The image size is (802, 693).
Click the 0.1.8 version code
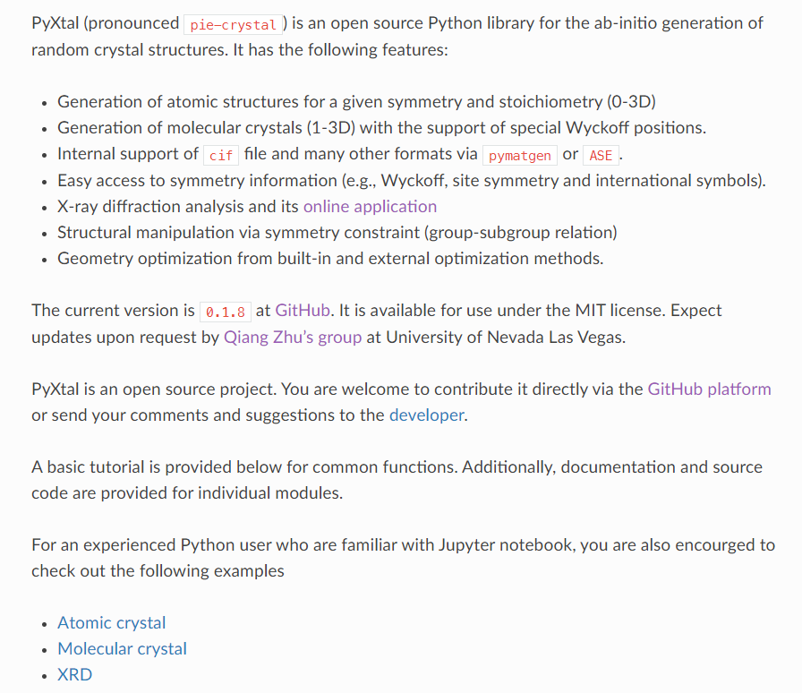point(226,312)
